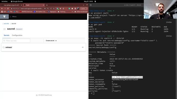Screen dimensions: 177x99
Task: Click the Vault page vertical scrollbar
Action: pos(88,56)
